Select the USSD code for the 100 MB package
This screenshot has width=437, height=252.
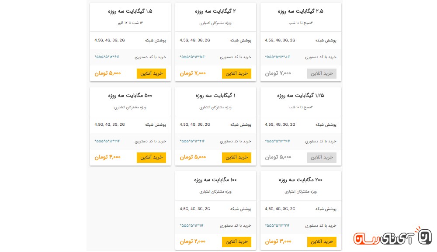(x=192, y=225)
